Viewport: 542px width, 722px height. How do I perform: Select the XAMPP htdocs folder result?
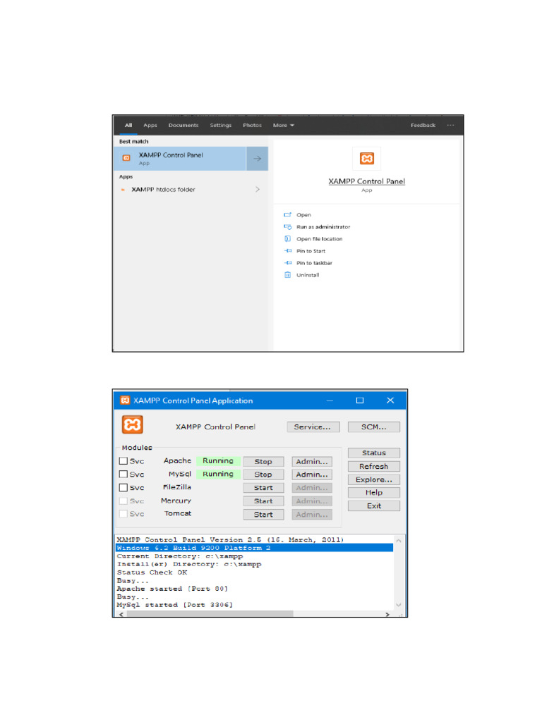coord(191,189)
